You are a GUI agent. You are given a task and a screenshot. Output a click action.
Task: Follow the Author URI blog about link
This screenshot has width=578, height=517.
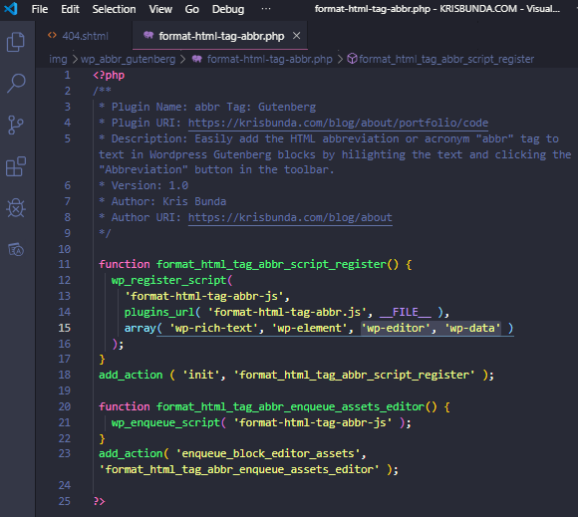tap(290, 217)
